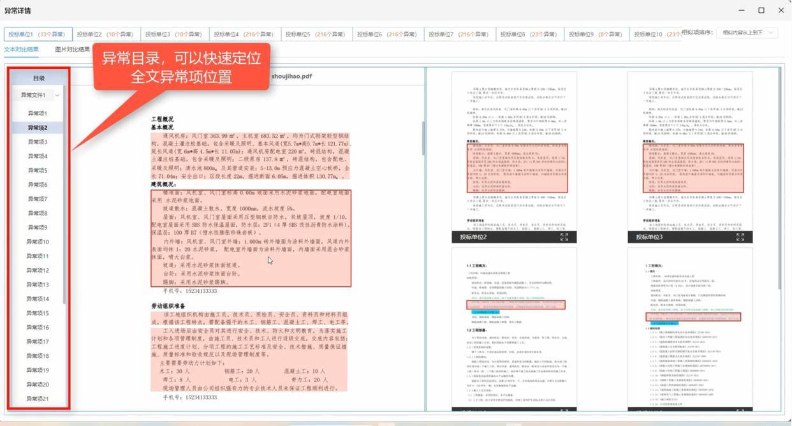Jump to 异常项11 in the directory
The width and height of the screenshot is (792, 426).
(x=38, y=256)
